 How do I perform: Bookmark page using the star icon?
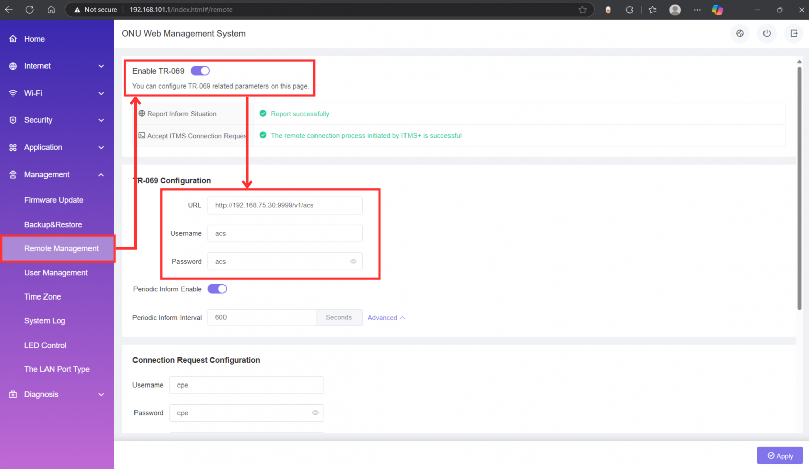[582, 10]
